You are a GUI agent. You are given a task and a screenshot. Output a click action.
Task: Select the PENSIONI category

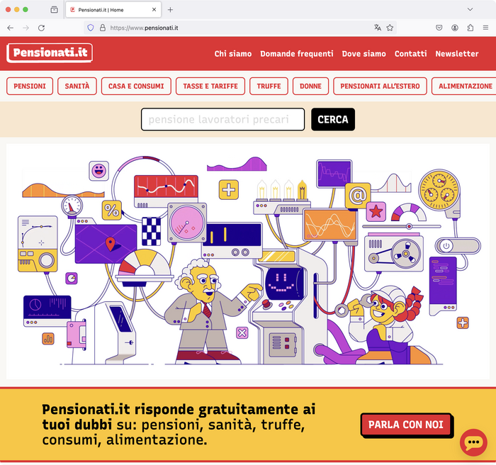(30, 86)
